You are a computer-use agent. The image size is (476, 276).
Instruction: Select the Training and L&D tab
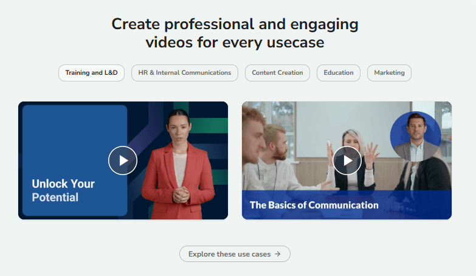[x=91, y=73]
